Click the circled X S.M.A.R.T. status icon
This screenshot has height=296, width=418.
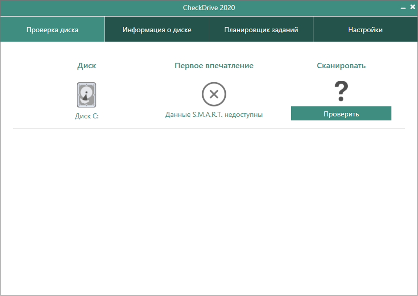(214, 94)
